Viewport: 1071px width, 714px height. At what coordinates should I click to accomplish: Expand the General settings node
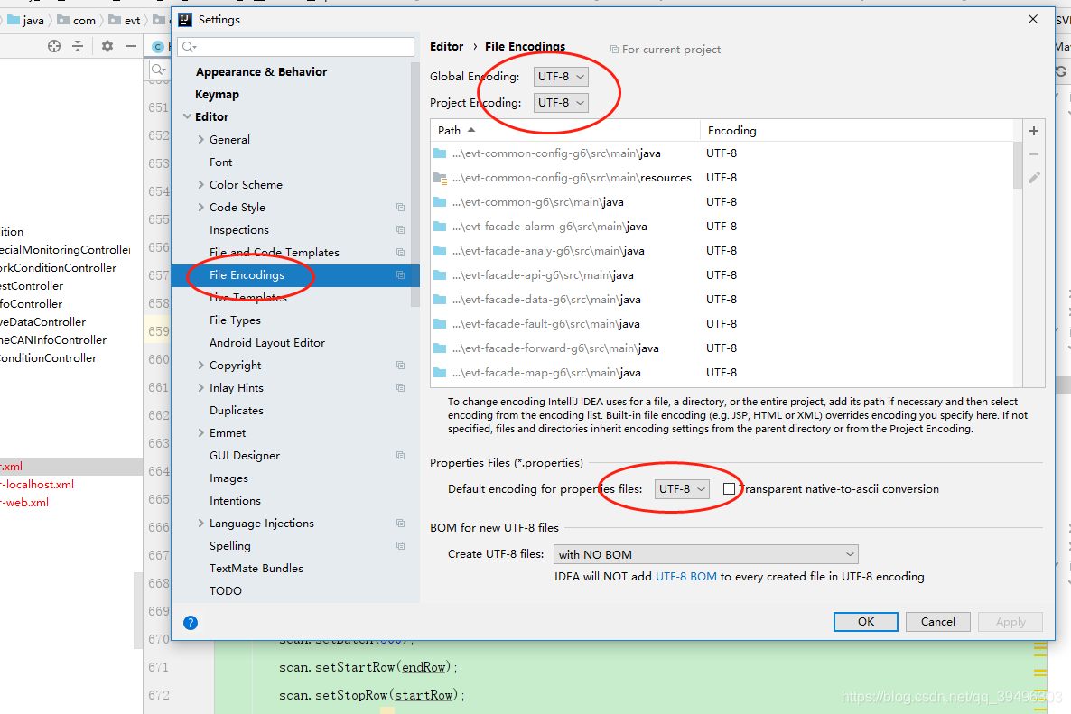click(200, 139)
